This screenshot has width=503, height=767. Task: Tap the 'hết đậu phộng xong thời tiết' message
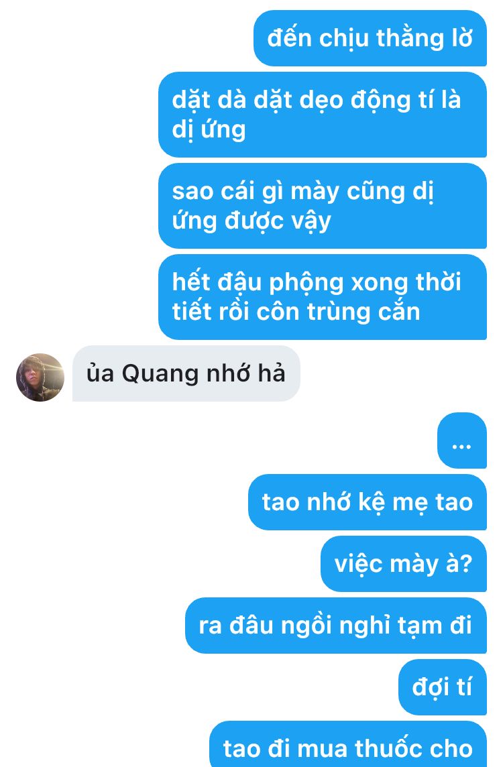(x=323, y=297)
